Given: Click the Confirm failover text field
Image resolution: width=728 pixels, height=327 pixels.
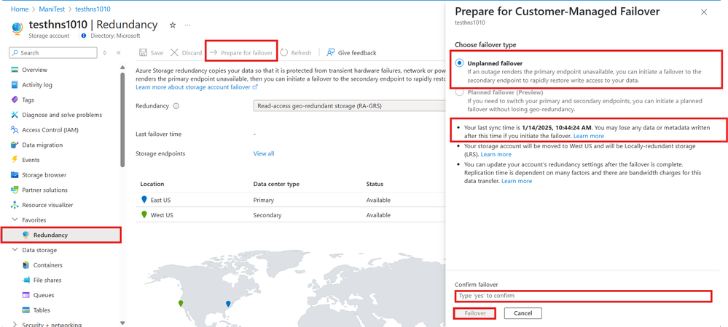Looking at the screenshot, I should (583, 296).
